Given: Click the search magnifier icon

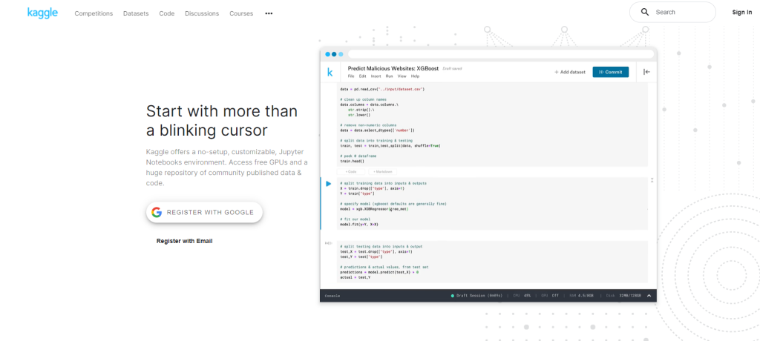Looking at the screenshot, I should click(x=645, y=12).
